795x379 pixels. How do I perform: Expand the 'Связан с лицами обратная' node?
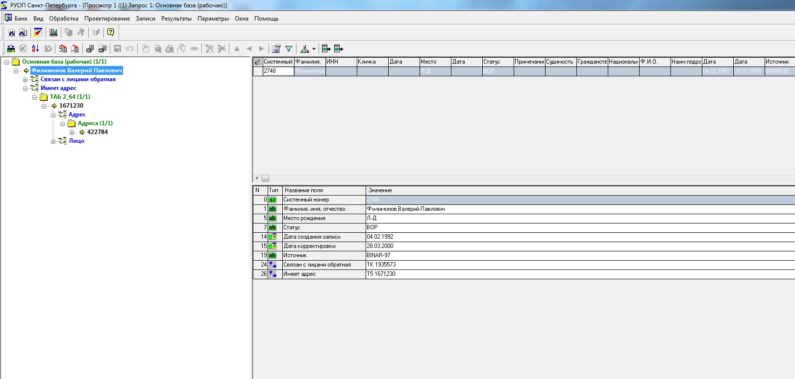click(x=25, y=80)
